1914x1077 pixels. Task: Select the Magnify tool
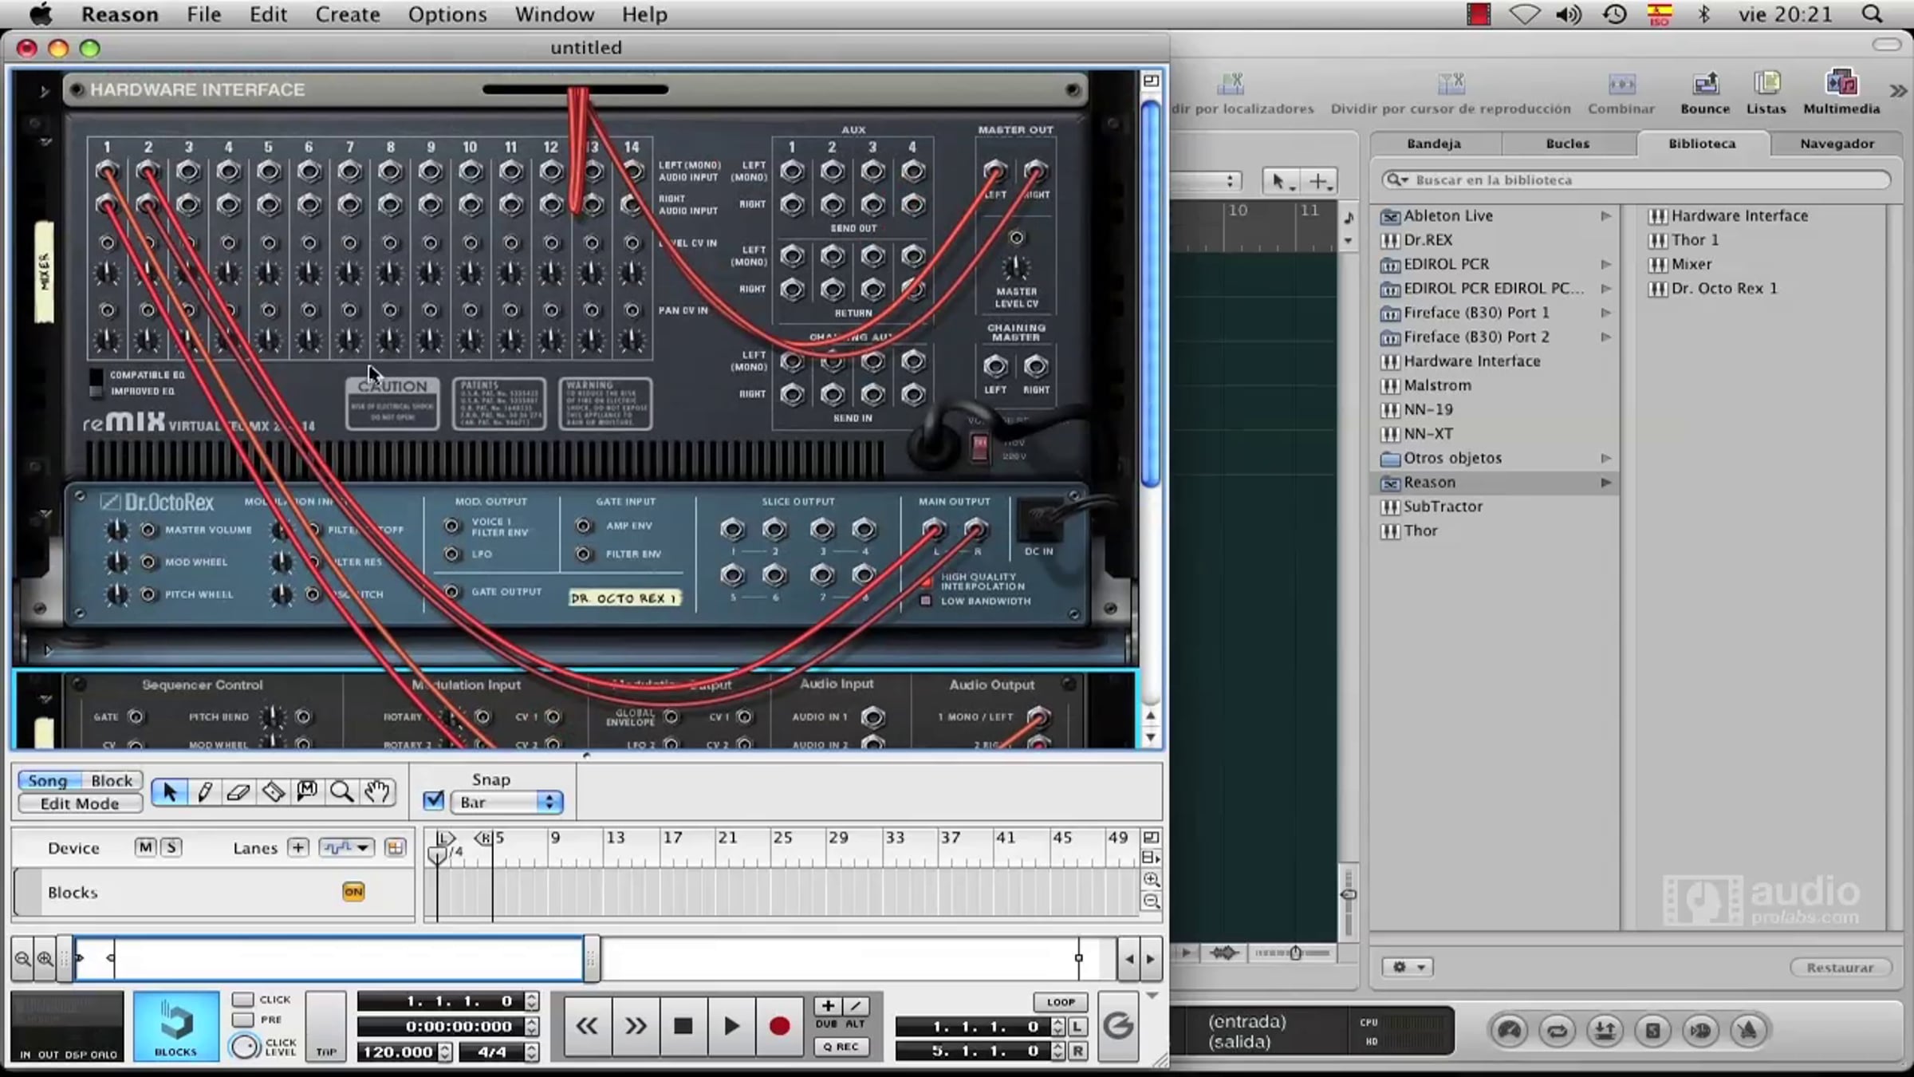pyautogui.click(x=341, y=791)
